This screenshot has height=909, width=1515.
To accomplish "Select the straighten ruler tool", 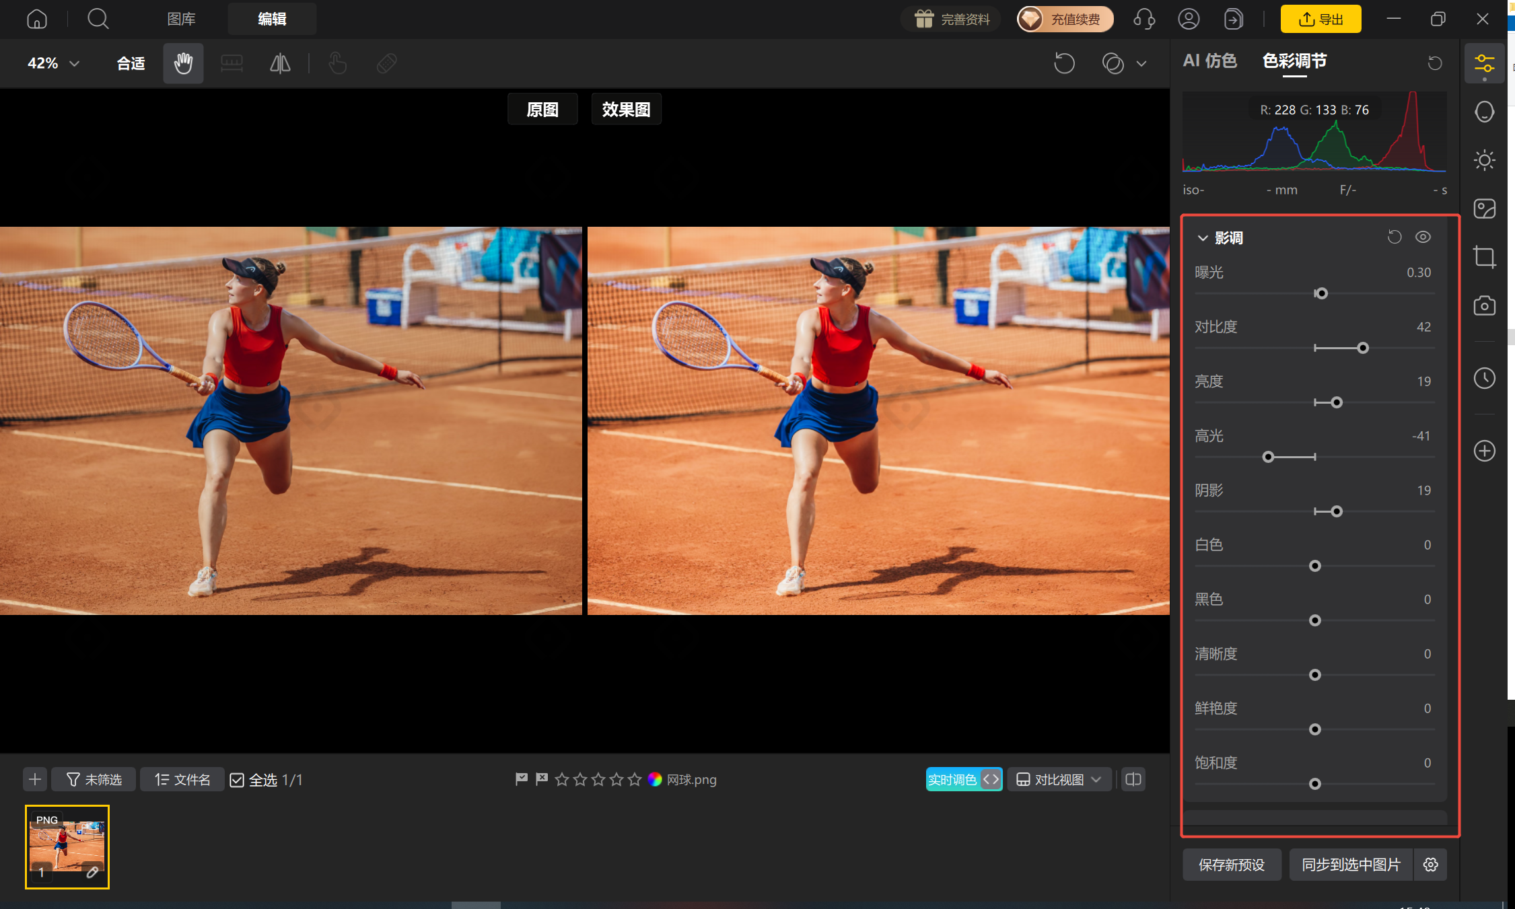I will [x=232, y=63].
